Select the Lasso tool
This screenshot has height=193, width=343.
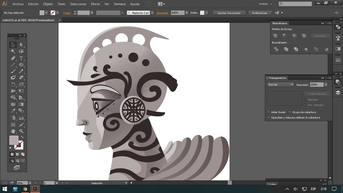[x=21, y=51]
